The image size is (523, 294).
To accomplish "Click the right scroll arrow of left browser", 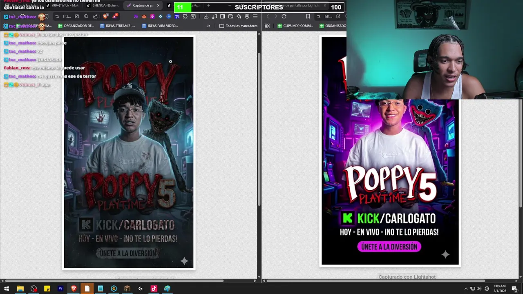I will coord(255,281).
